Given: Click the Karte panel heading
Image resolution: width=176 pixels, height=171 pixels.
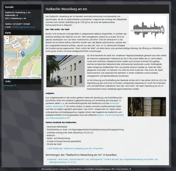Looking at the screenshot, I should 8,33.
